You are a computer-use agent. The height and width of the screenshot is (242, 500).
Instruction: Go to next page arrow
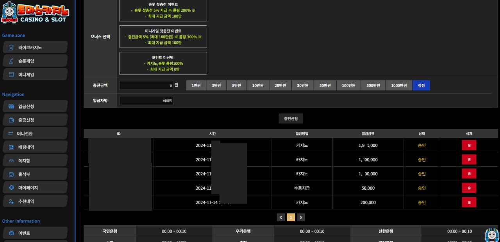pyautogui.click(x=301, y=217)
